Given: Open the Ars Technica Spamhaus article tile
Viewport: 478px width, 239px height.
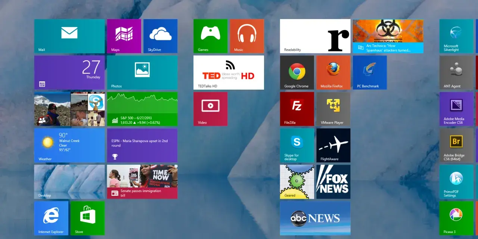Looking at the screenshot, I should pos(388,36).
